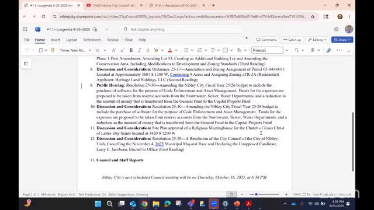Toggle Underline formatting button
Screen dimensions: 374x210
pyautogui.click(x=148, y=50)
